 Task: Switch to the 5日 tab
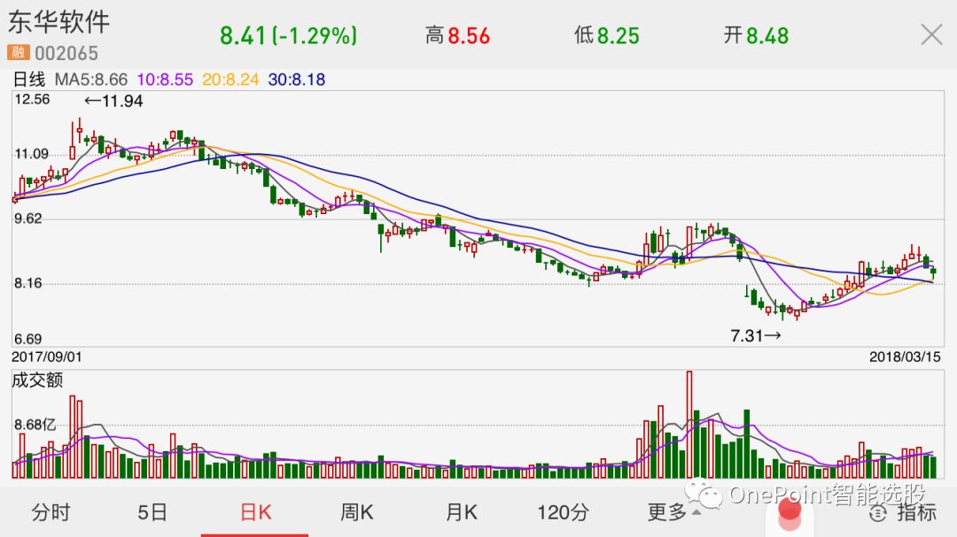[152, 512]
